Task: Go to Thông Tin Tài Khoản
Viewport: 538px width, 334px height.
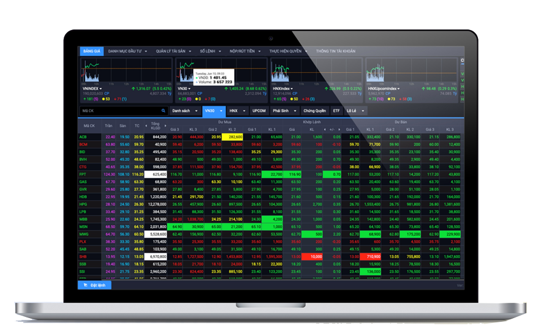Action: coord(335,51)
